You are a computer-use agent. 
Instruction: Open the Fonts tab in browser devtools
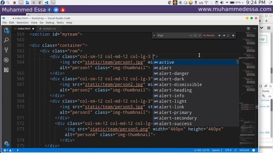pyautogui.click(x=266, y=91)
